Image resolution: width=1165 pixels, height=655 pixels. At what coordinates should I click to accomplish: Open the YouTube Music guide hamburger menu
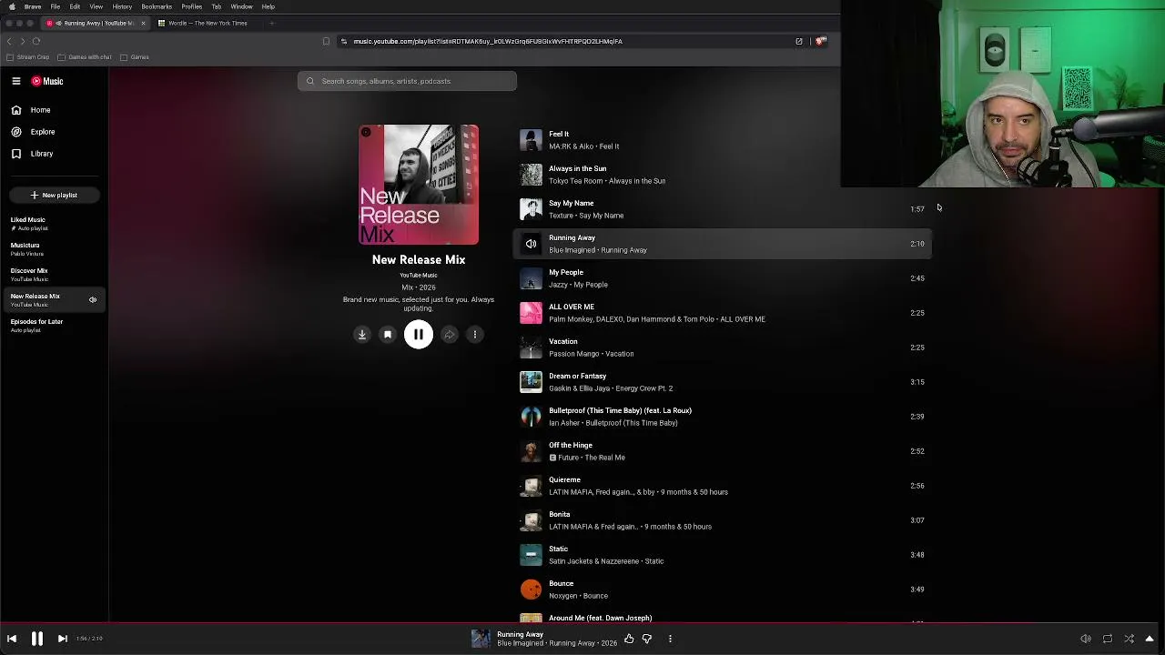pyautogui.click(x=16, y=81)
